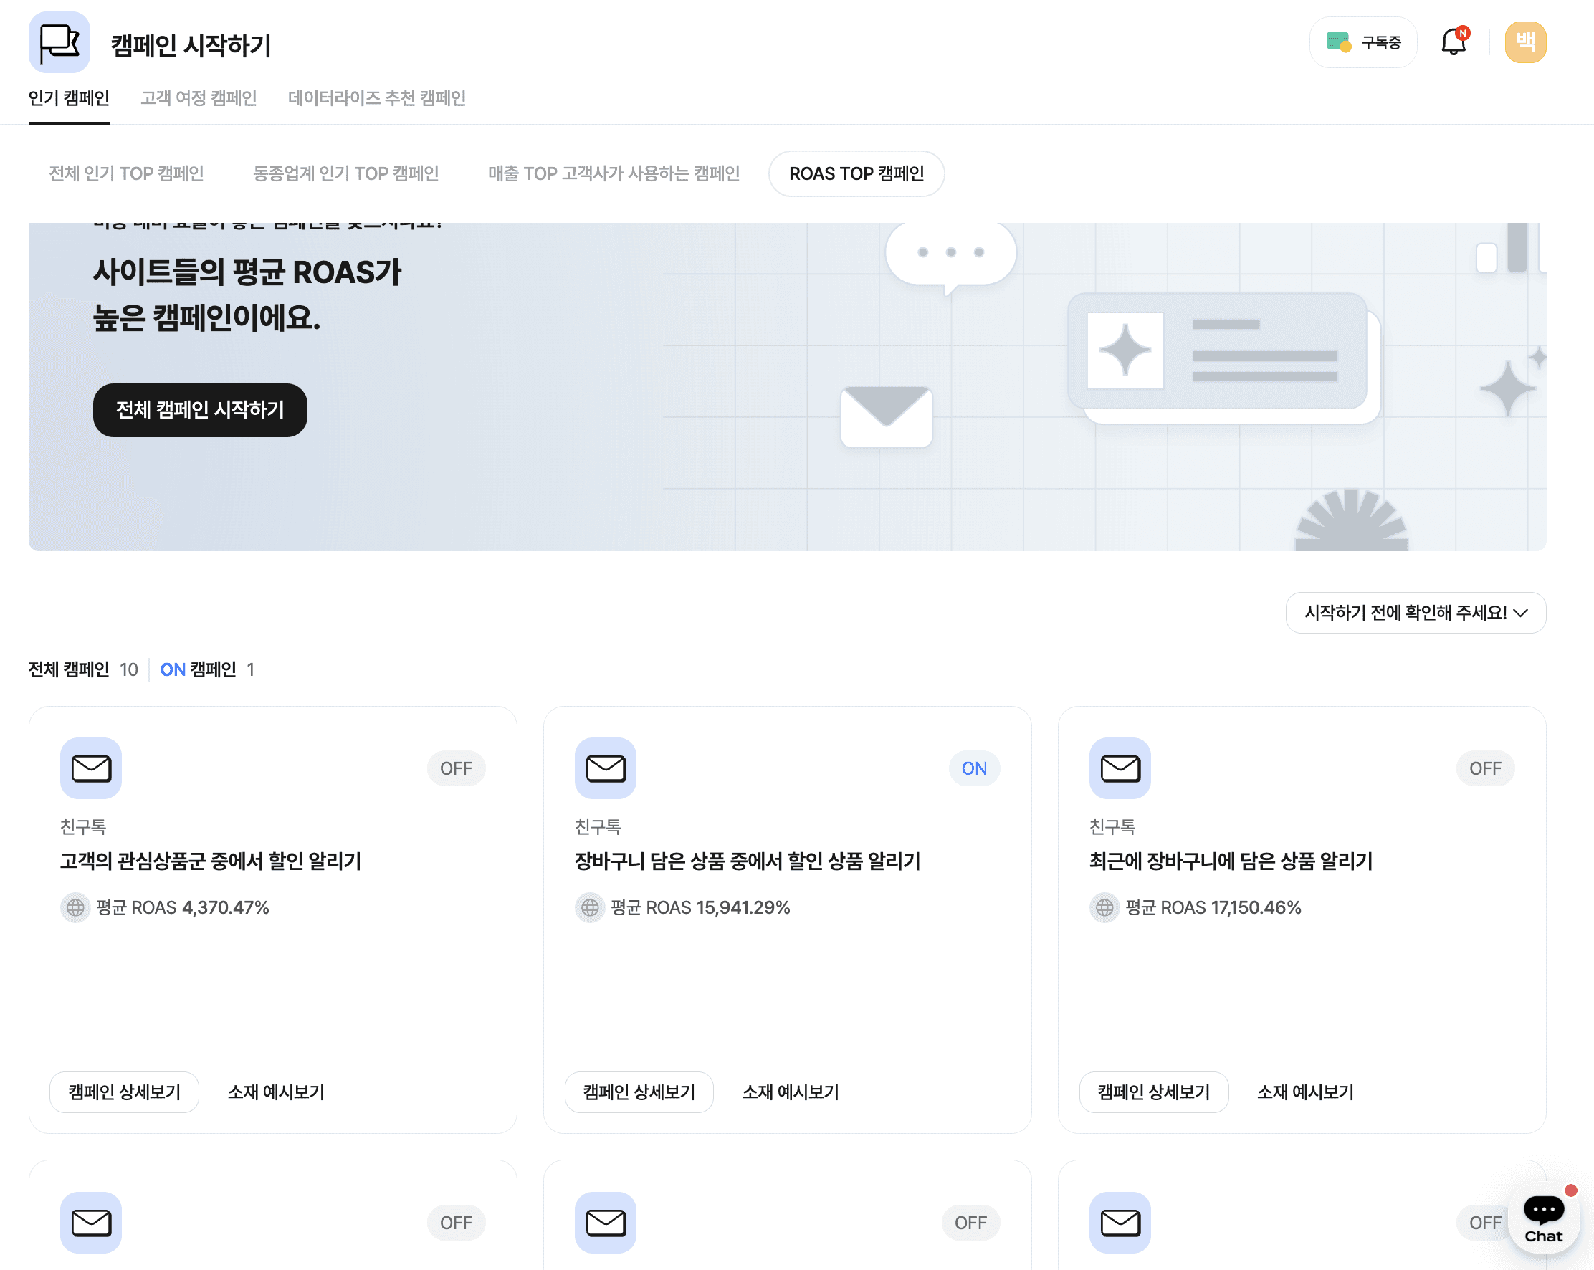Click the campaign flag icon in the header
The image size is (1594, 1270).
pos(60,42)
